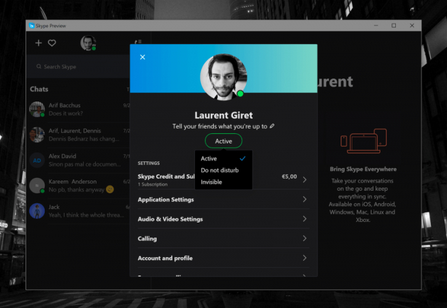The width and height of the screenshot is (447, 308).
Task: Open Arif, Laurent, Dennis group chat
Action: coord(79,135)
